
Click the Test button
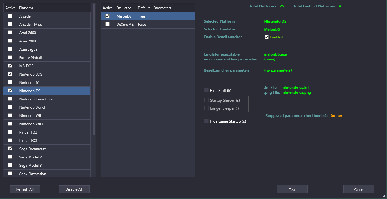click(292, 189)
